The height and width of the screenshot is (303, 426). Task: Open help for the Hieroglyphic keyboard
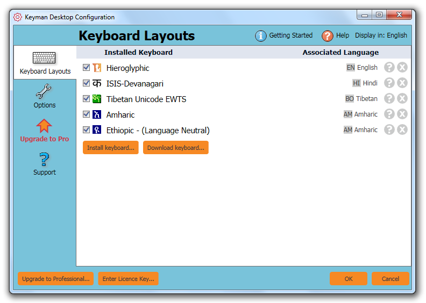(x=389, y=67)
